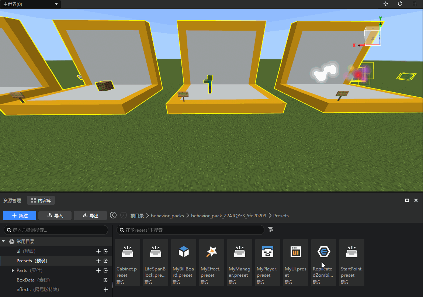
Task: Click the 导出 button
Action: pos(90,215)
